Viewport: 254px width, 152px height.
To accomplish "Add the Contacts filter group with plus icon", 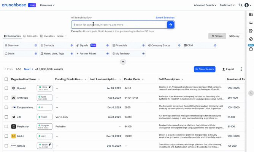I will click(71, 45).
